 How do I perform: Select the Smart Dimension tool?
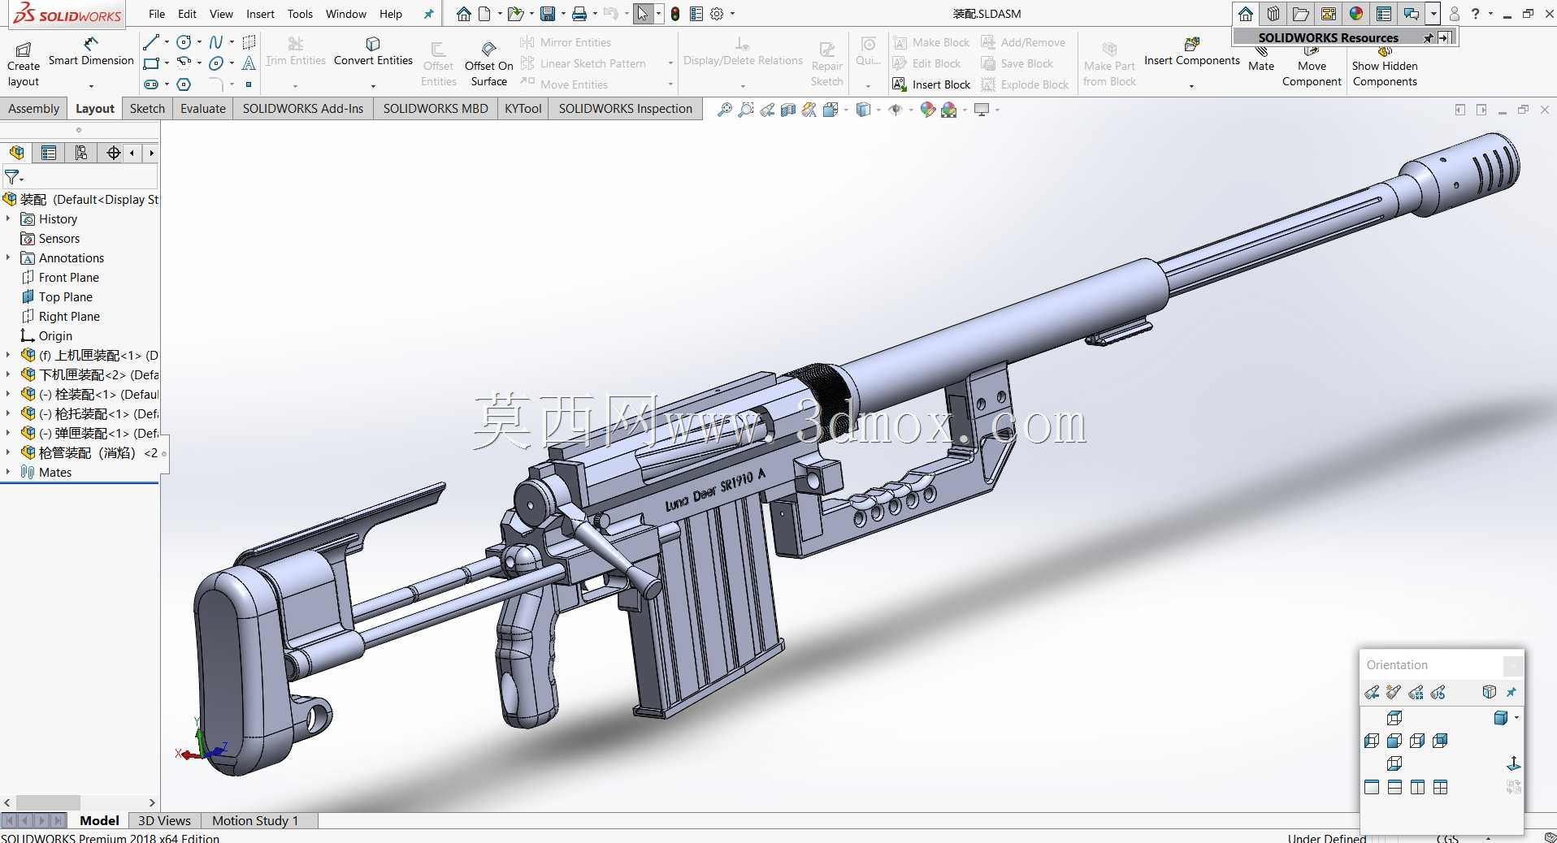91,52
